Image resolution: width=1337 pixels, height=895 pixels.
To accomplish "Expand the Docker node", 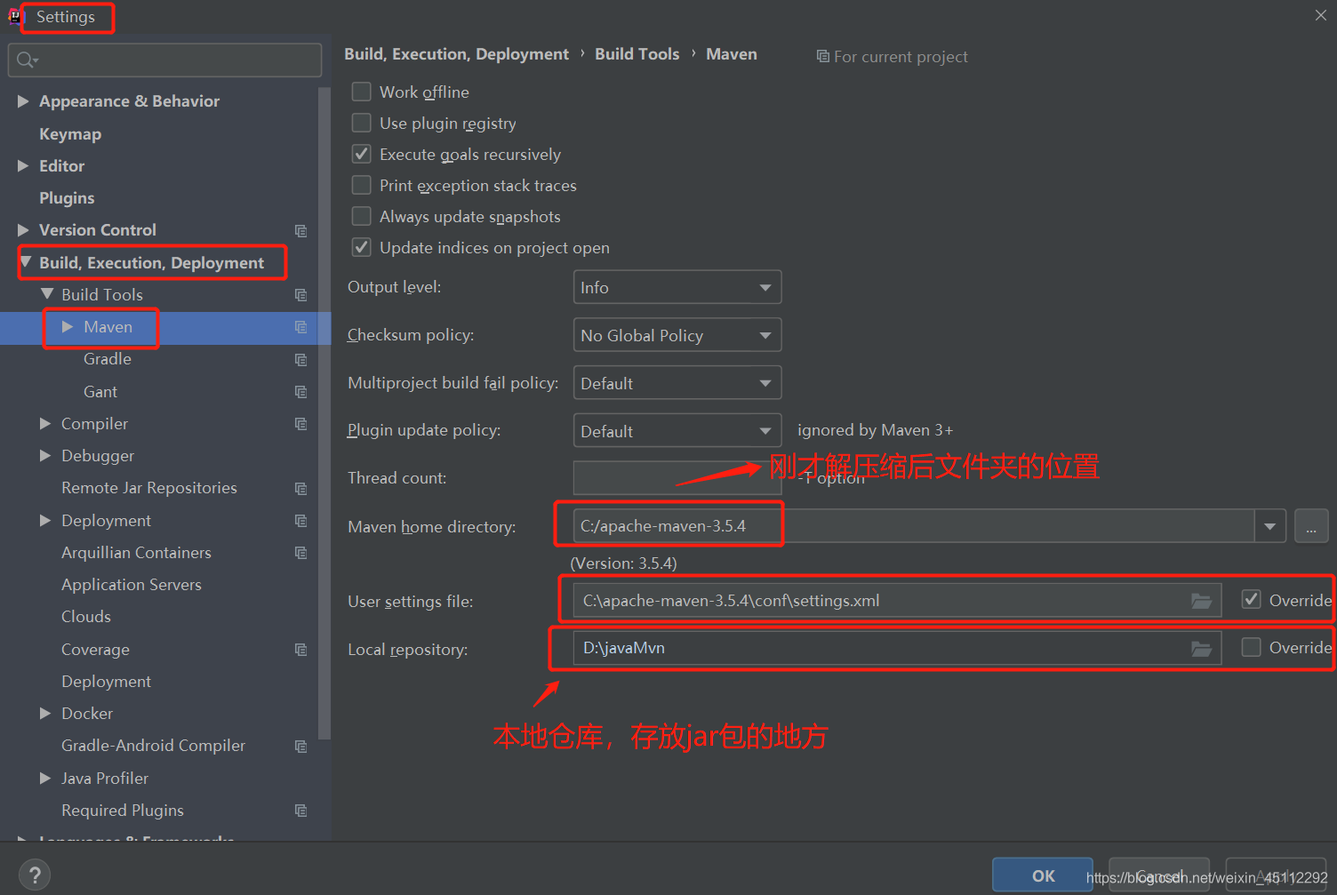I will point(45,714).
